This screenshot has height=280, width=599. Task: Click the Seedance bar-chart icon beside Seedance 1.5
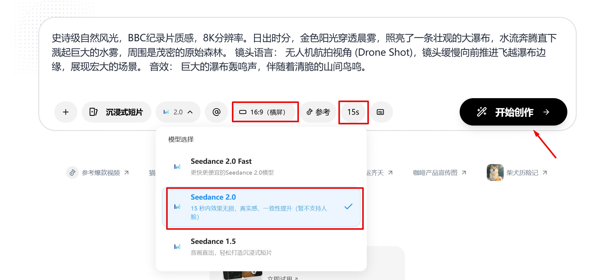178,246
